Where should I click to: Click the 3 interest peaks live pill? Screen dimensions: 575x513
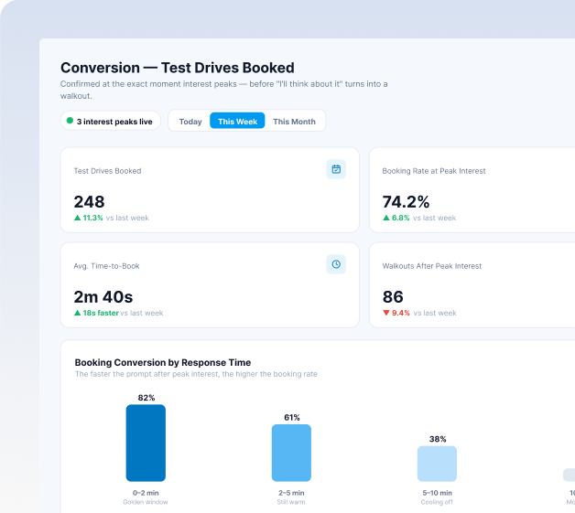click(x=111, y=121)
